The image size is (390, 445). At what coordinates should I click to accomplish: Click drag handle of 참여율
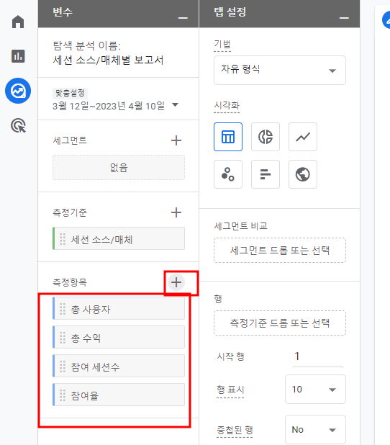63,395
